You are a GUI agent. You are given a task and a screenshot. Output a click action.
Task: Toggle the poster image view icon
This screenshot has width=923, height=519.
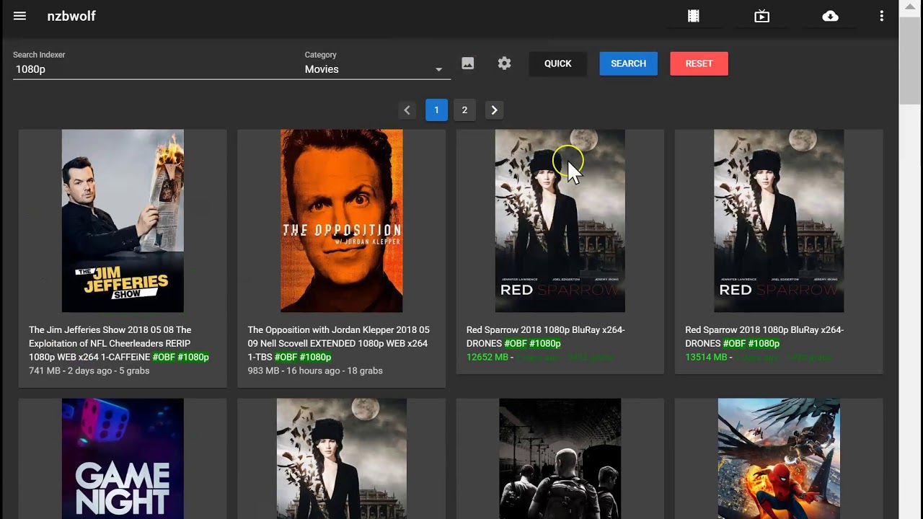(468, 63)
